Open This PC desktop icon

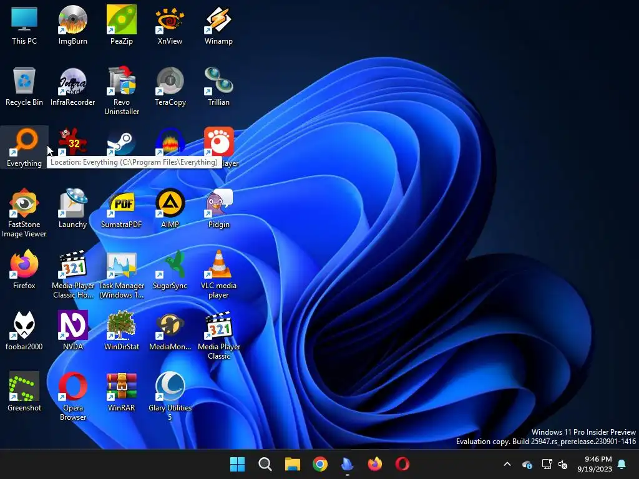24,24
